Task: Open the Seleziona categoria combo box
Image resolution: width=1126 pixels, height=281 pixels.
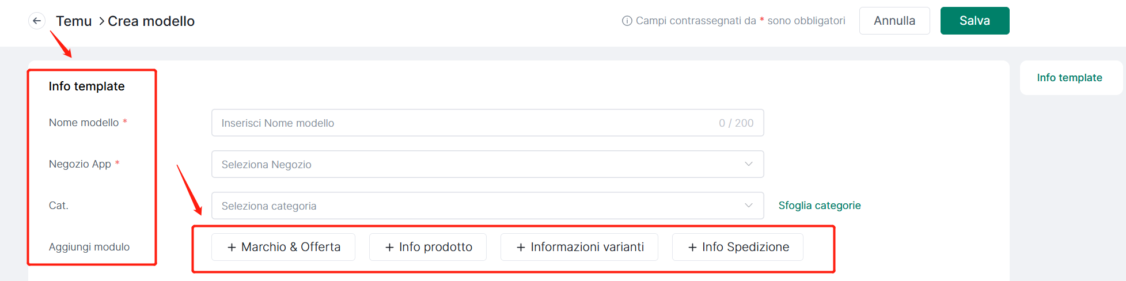Action: pyautogui.click(x=487, y=206)
